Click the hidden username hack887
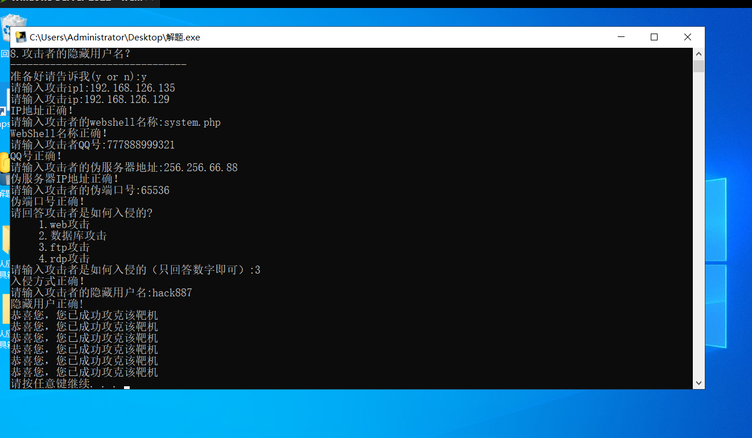The height and width of the screenshot is (438, 752). coord(172,293)
